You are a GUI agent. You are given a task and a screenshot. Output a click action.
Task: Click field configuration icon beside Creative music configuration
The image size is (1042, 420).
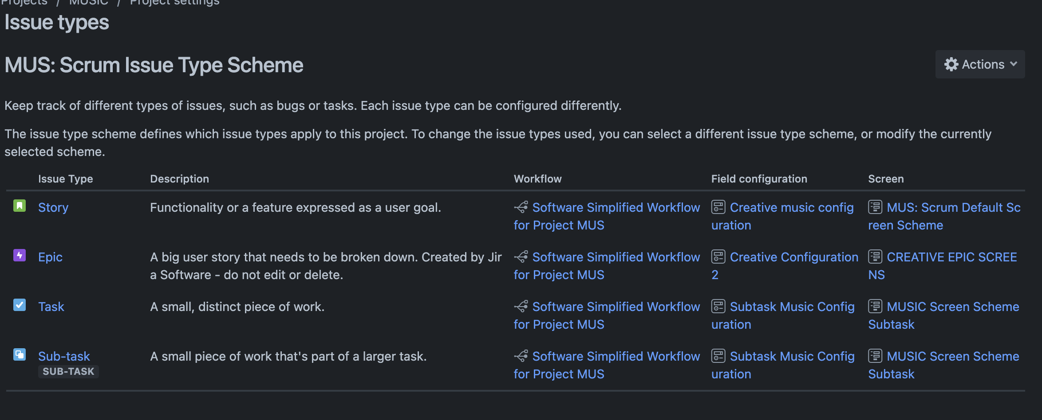(718, 207)
